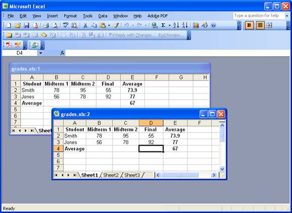This screenshot has width=292, height=213.
Task: Click the Convert to PDF and Email icon
Action: coord(18,45)
